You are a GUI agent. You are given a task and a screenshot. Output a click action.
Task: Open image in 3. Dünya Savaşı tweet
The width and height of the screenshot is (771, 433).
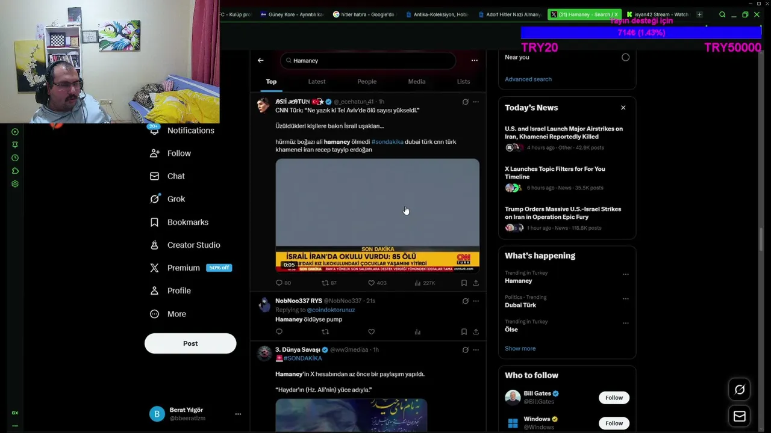351,415
